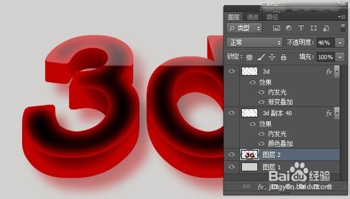Switch to the 通道 tab
The height and width of the screenshot is (199, 350).
pyautogui.click(x=253, y=17)
